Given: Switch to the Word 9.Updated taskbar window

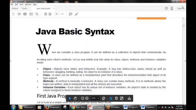Looking at the screenshot, I should (149, 107).
